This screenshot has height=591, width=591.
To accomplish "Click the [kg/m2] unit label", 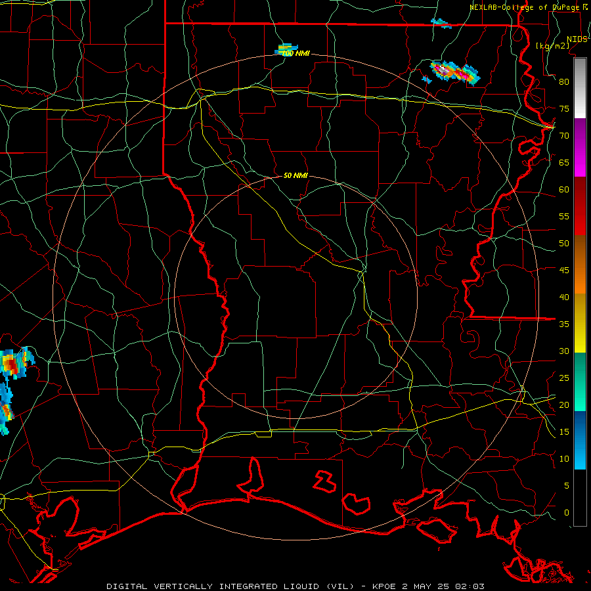I will coord(552,45).
